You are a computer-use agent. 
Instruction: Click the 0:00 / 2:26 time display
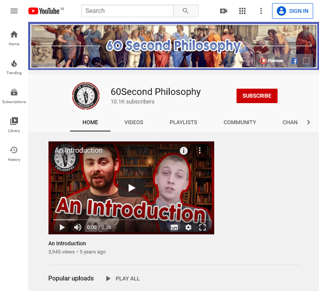point(99,227)
